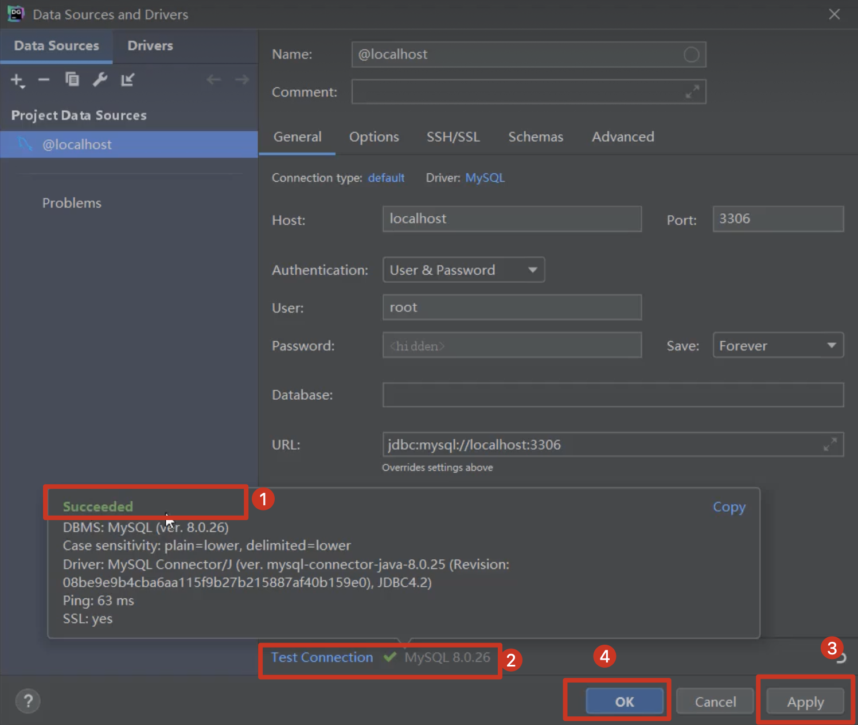Click in the Comment field
Viewport: 858px width, 725px height.
click(528, 92)
